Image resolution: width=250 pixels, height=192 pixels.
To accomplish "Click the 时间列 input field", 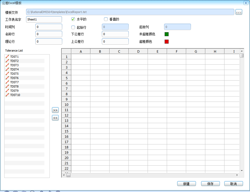I will (x=49, y=27).
